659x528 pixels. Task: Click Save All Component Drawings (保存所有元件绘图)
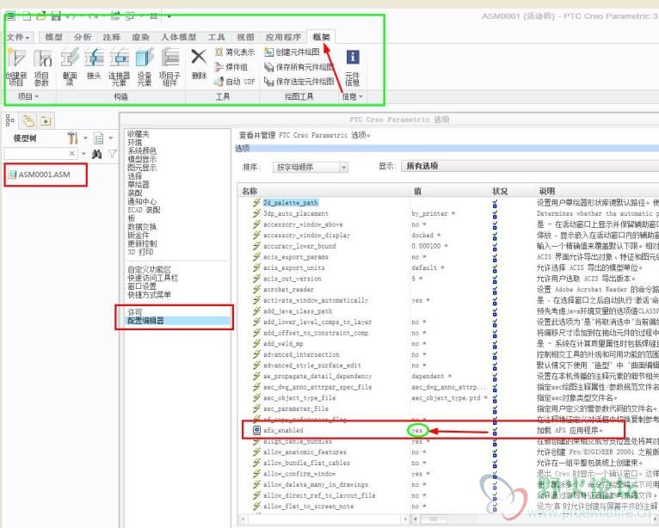[x=299, y=67]
